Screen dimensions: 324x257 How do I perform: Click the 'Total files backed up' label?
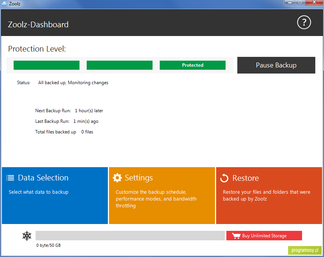click(x=56, y=132)
